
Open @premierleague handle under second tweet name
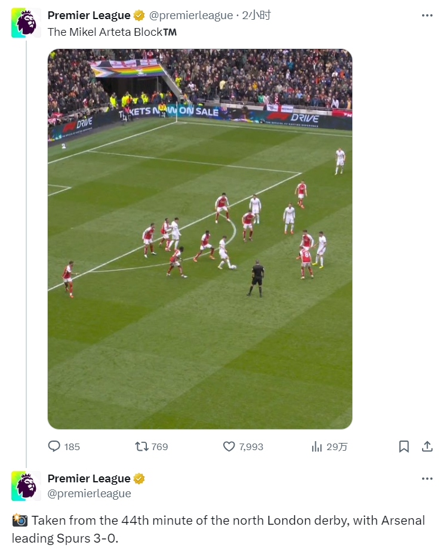click(89, 493)
